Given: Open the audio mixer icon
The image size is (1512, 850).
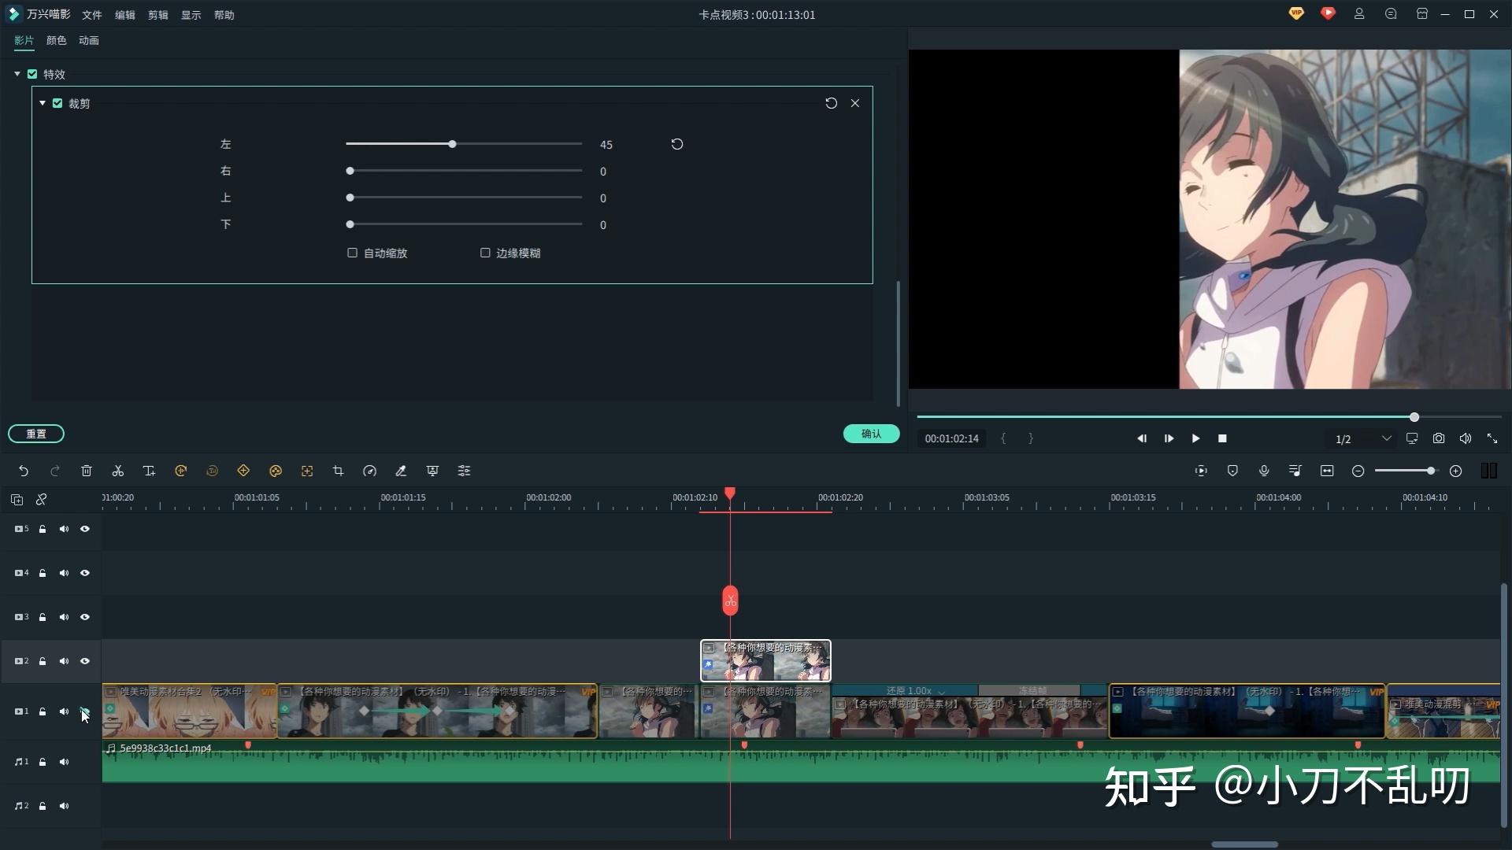Looking at the screenshot, I should [x=1295, y=471].
